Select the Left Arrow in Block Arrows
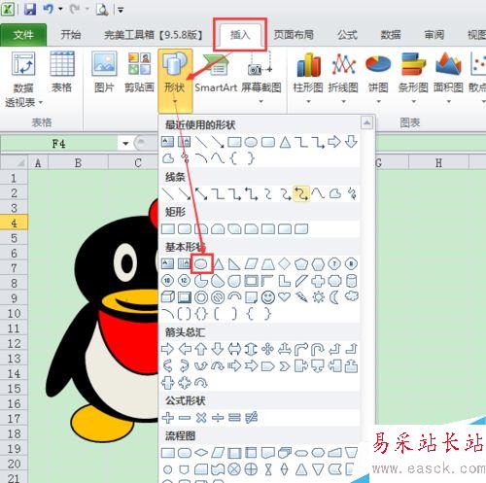 coord(185,349)
